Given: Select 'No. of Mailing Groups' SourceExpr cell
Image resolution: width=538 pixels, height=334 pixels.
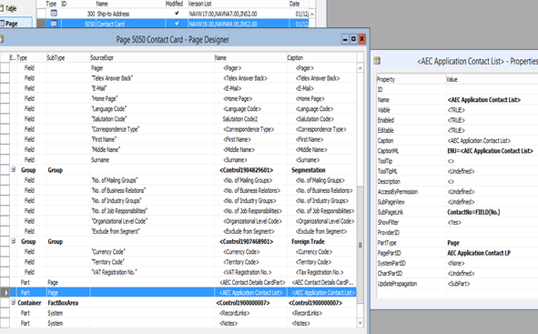Looking at the screenshot, I should (152, 180).
